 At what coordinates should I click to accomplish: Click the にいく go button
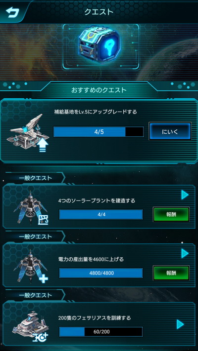[x=170, y=131]
